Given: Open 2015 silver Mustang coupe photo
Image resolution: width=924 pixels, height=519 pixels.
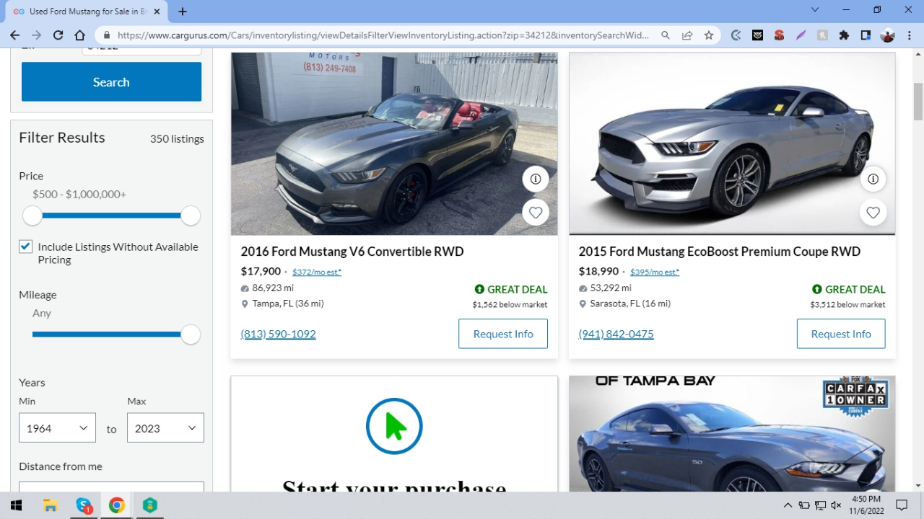Looking at the screenshot, I should [x=732, y=143].
